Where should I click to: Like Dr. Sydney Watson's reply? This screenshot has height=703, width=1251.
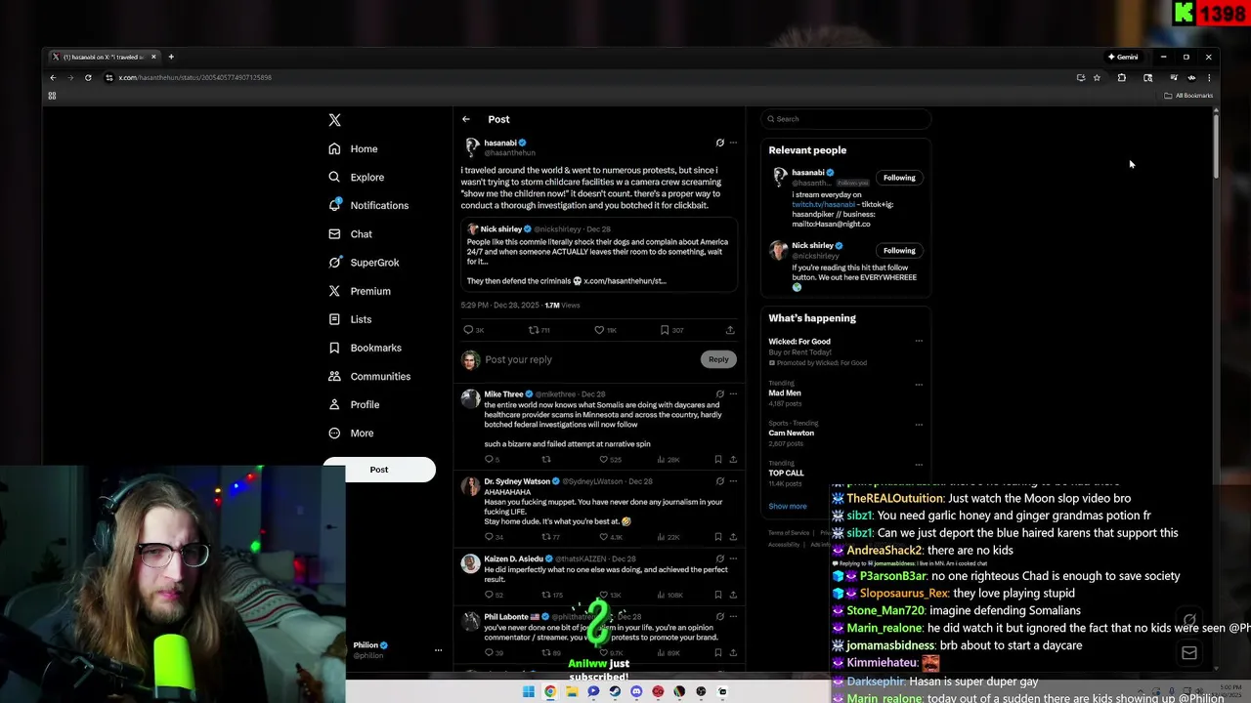coord(604,537)
